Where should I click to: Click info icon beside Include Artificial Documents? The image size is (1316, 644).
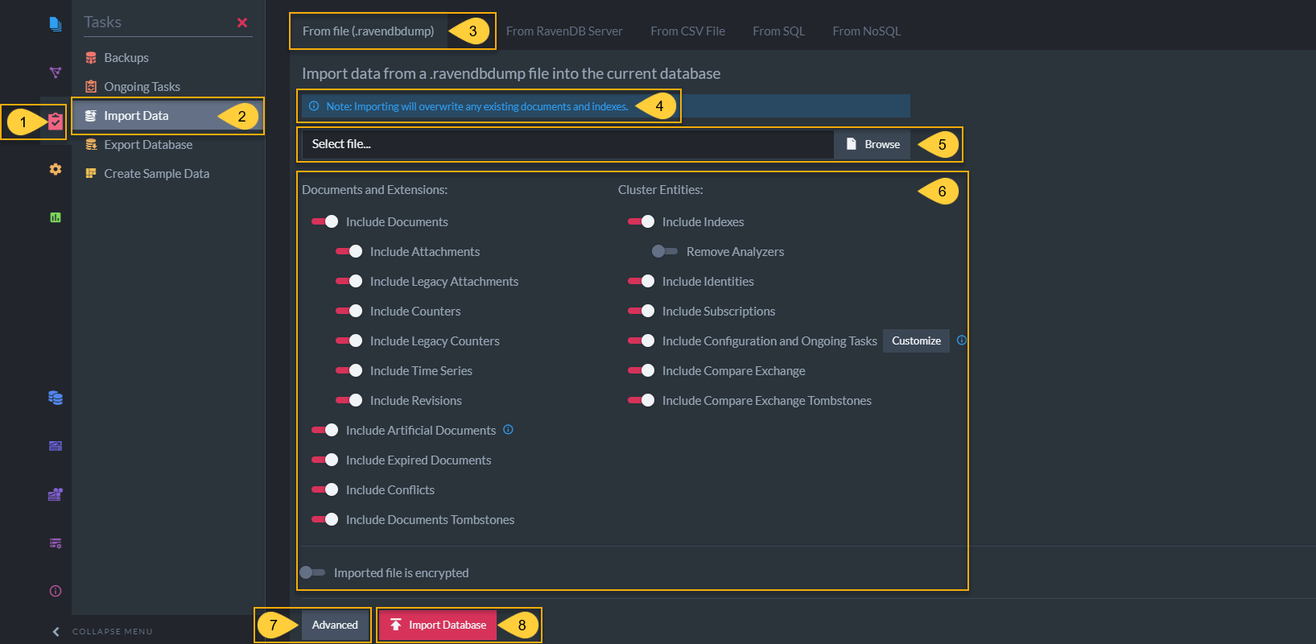508,430
